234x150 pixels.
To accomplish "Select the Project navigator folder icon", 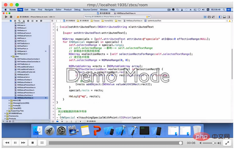I will (11, 21).
